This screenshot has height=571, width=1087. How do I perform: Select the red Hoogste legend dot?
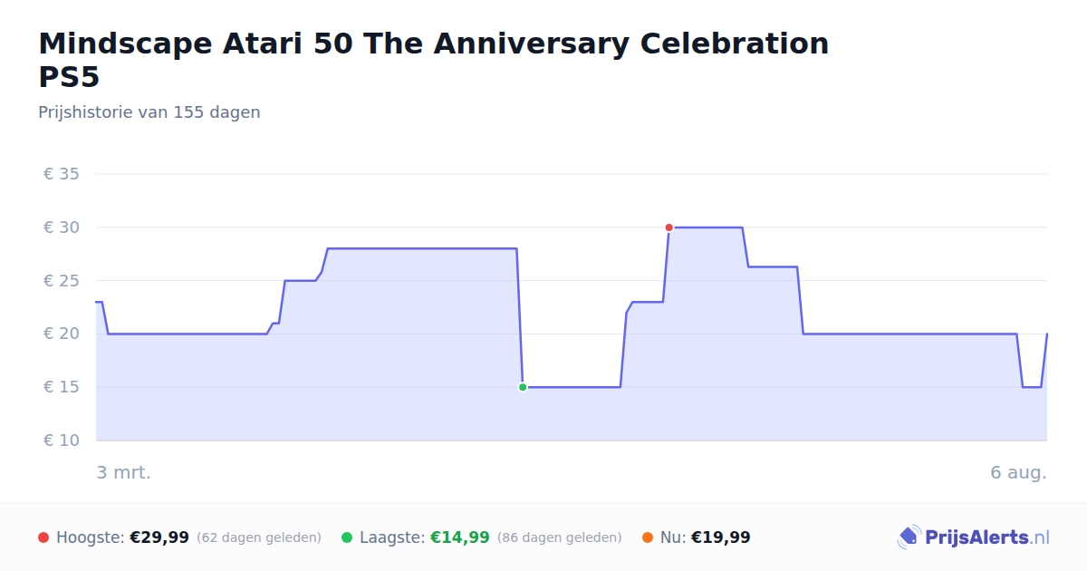pos(43,537)
